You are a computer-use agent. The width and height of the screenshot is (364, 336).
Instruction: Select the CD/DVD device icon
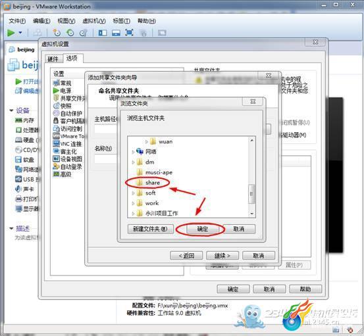point(18,150)
